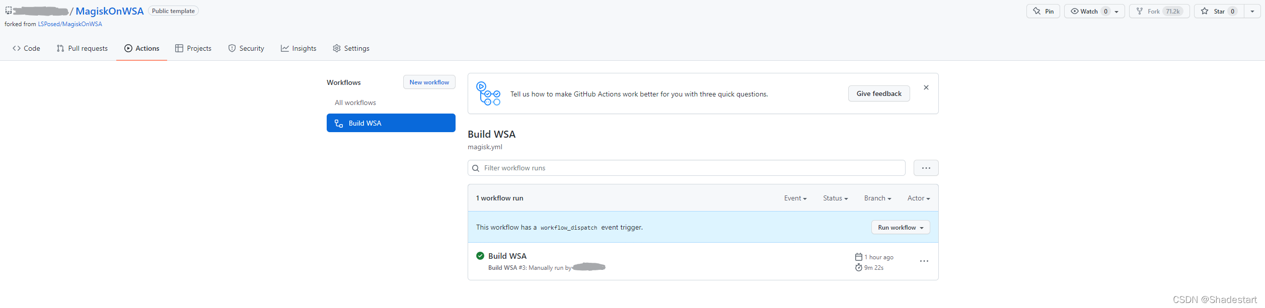
Task: Click the '1 workflow run' heading text
Action: [500, 198]
